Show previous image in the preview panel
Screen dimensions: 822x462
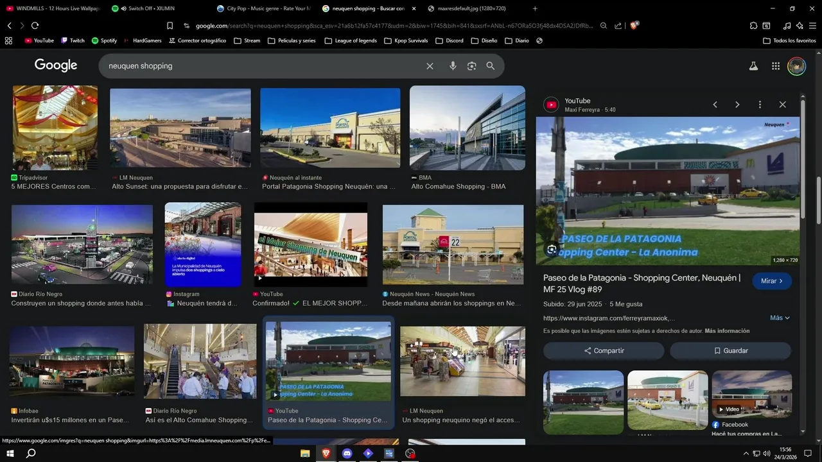(x=715, y=105)
